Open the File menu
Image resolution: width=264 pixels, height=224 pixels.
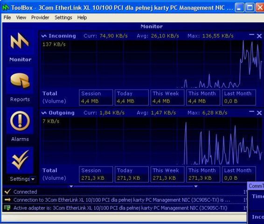click(7, 17)
